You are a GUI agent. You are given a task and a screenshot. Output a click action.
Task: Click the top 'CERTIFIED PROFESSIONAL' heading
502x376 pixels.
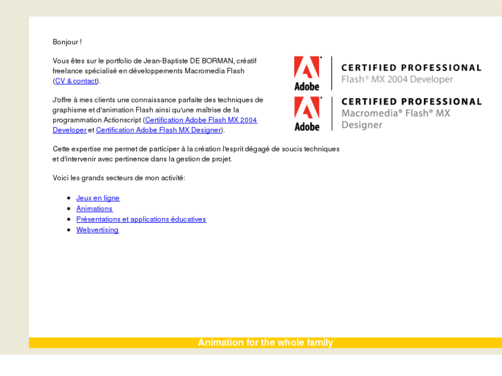(411, 68)
